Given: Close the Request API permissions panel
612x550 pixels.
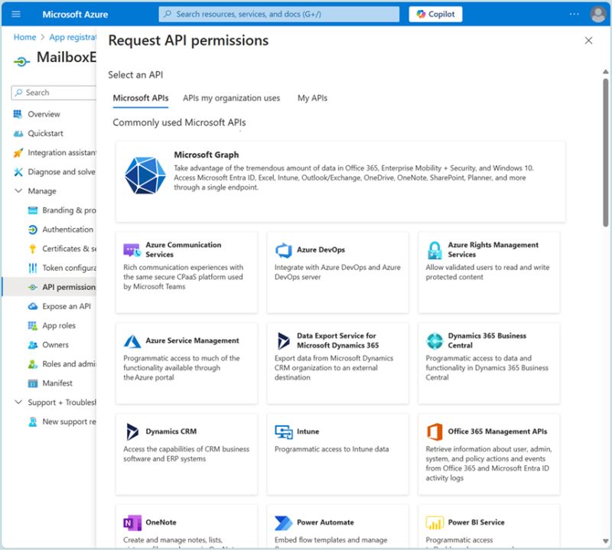Looking at the screenshot, I should click(588, 41).
